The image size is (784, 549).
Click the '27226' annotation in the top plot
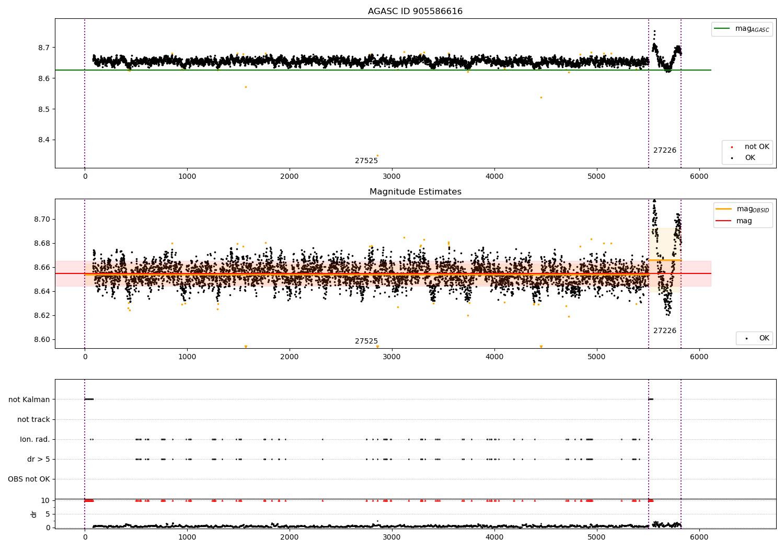pyautogui.click(x=664, y=150)
